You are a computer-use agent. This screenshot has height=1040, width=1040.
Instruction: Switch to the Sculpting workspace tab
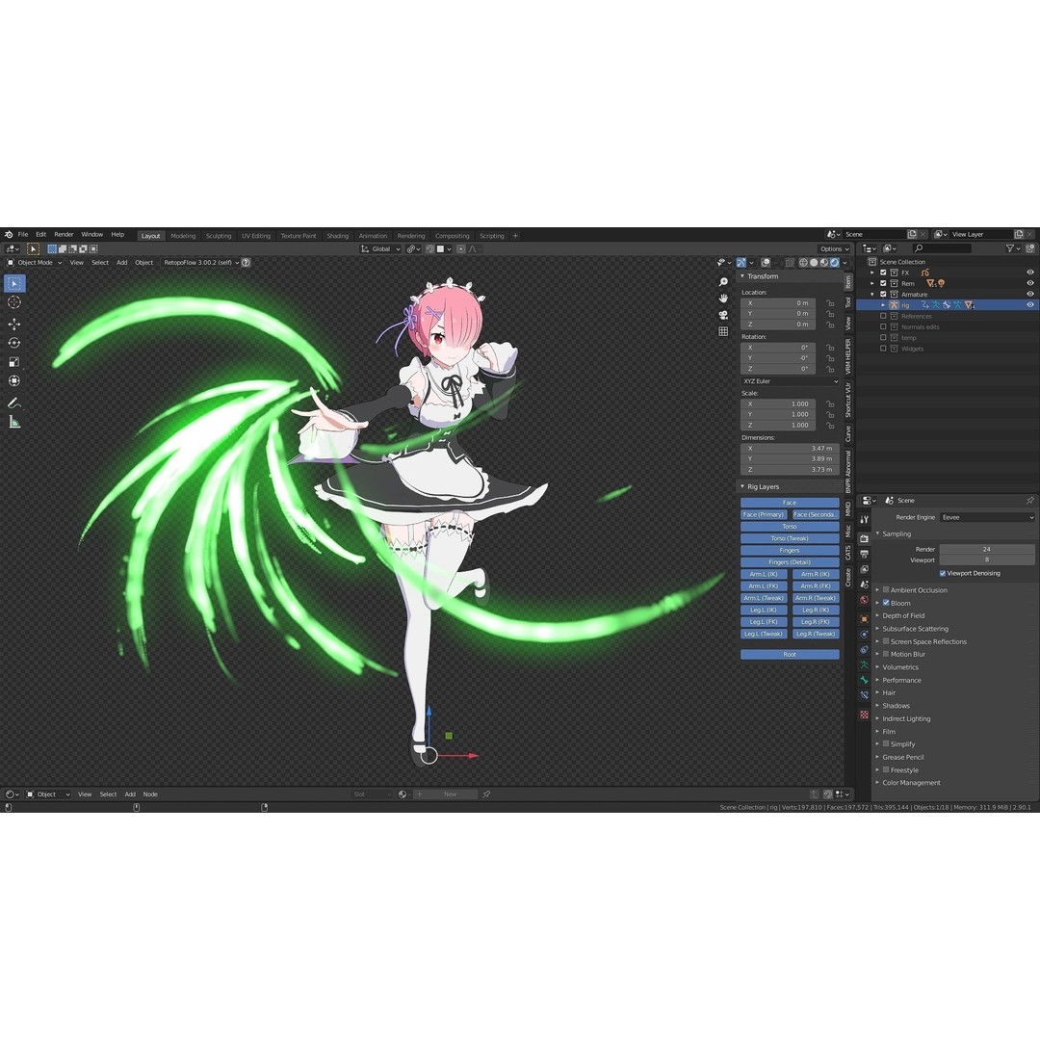[219, 236]
